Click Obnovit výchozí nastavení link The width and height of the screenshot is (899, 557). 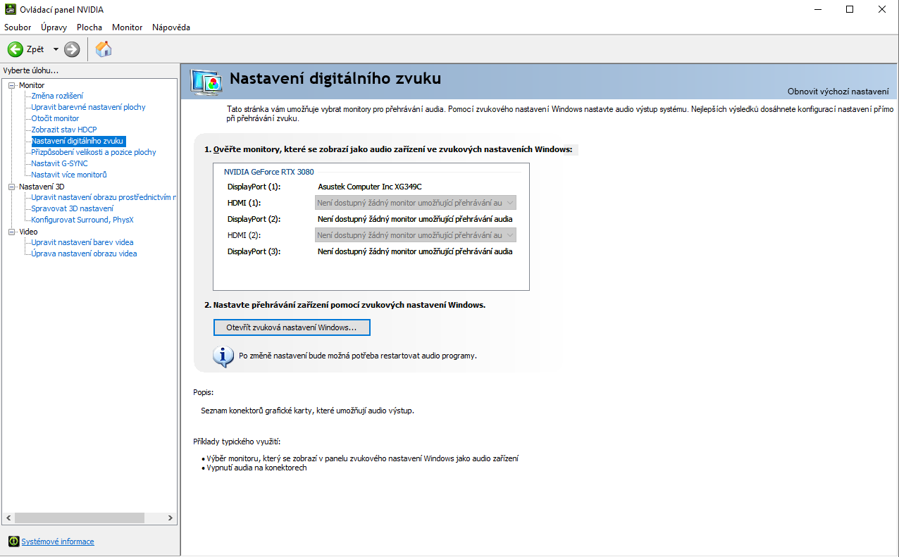pyautogui.click(x=838, y=92)
